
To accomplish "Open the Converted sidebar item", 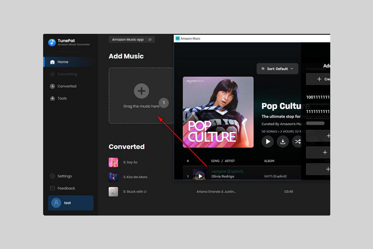I will [68, 86].
